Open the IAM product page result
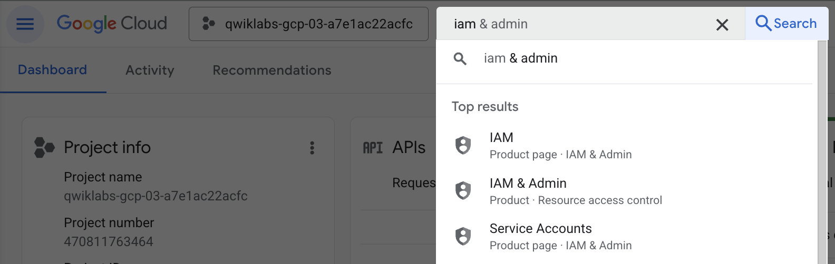The width and height of the screenshot is (835, 264). click(x=624, y=146)
